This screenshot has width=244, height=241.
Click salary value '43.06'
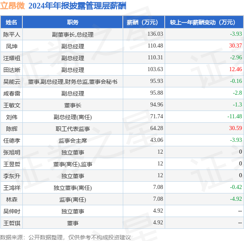click(157, 140)
